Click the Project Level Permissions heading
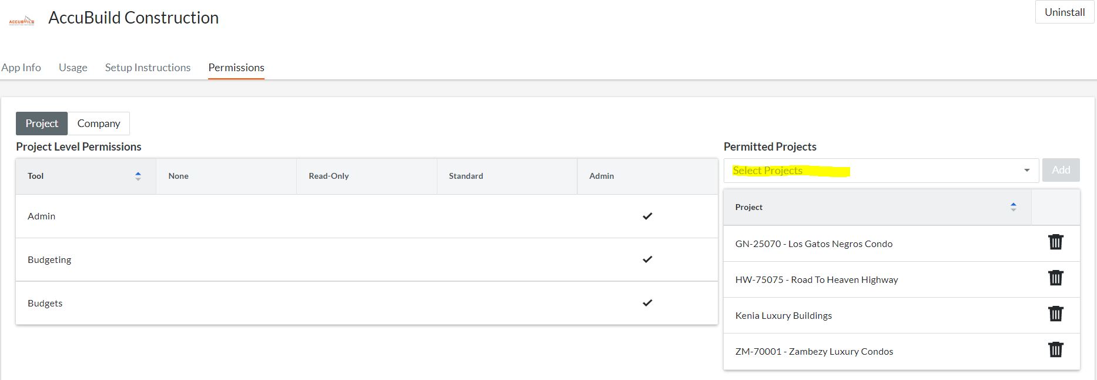Screen dimensions: 1097x380 coord(79,146)
